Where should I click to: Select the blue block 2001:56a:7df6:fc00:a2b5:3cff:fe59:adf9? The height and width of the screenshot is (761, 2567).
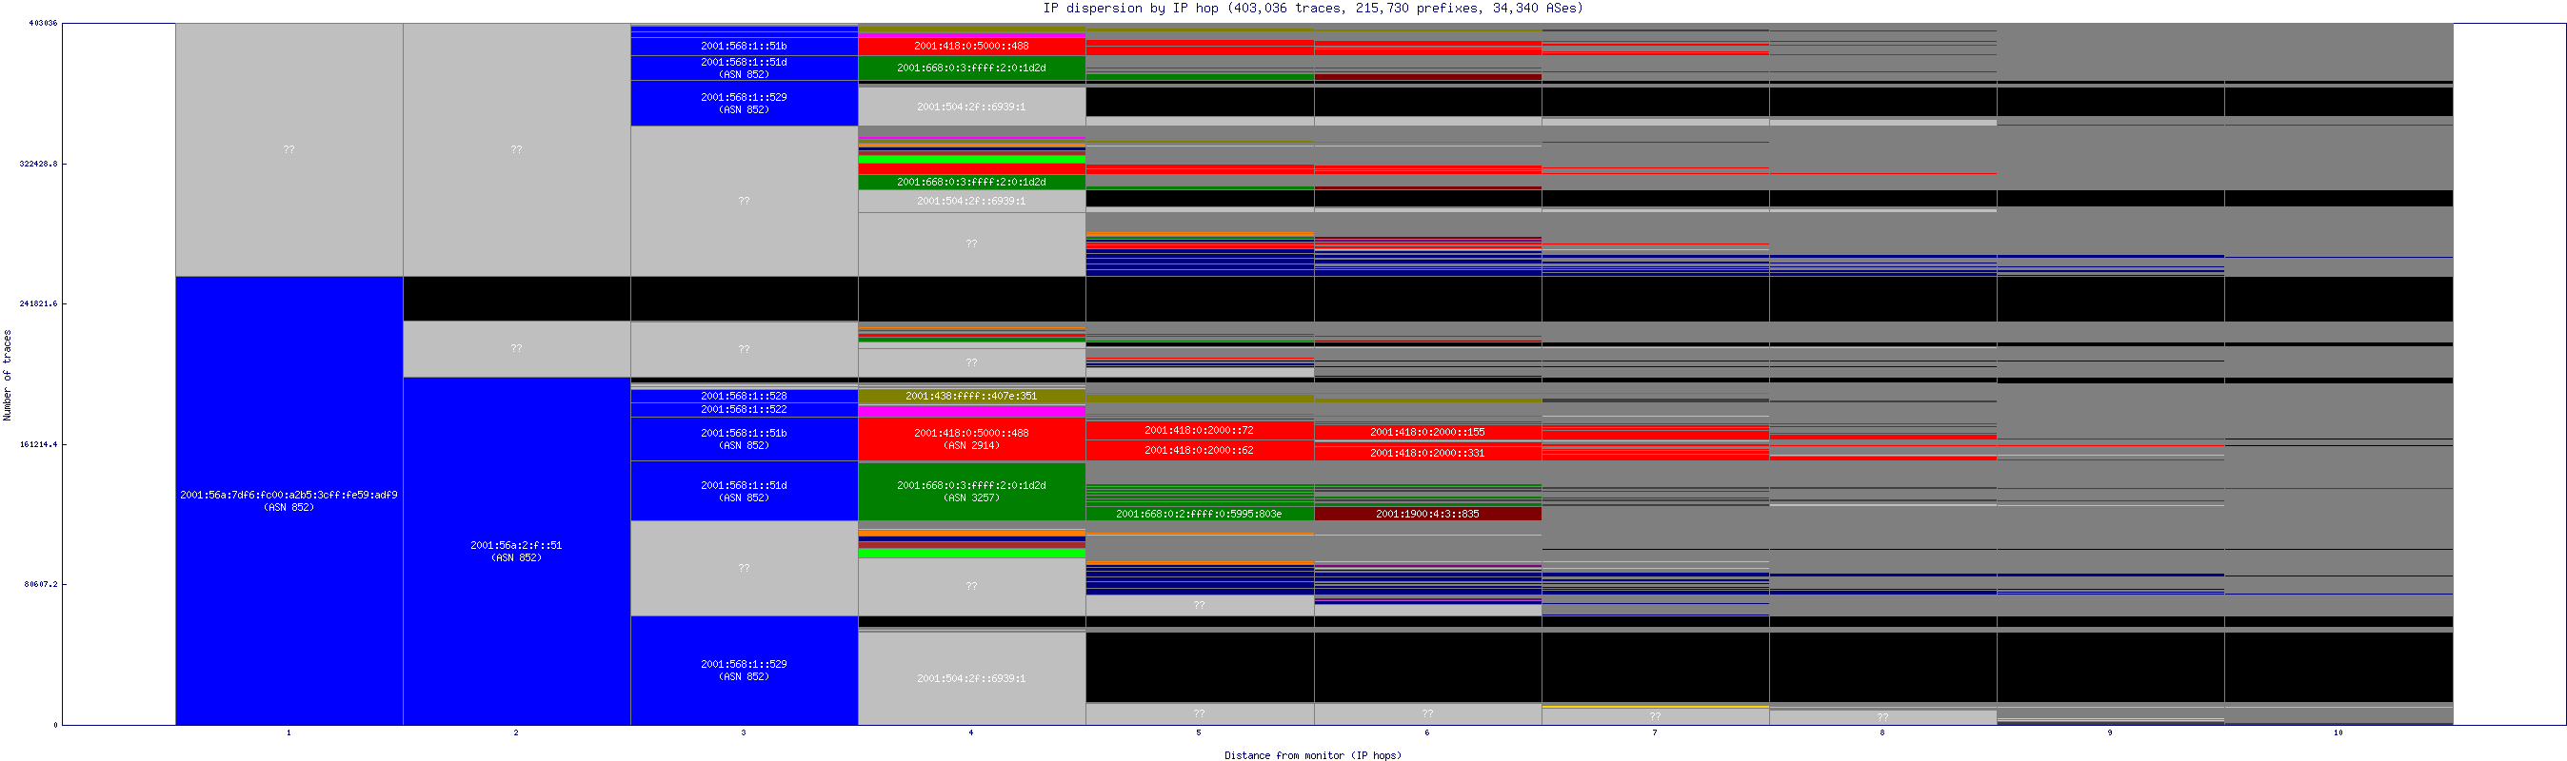289,500
